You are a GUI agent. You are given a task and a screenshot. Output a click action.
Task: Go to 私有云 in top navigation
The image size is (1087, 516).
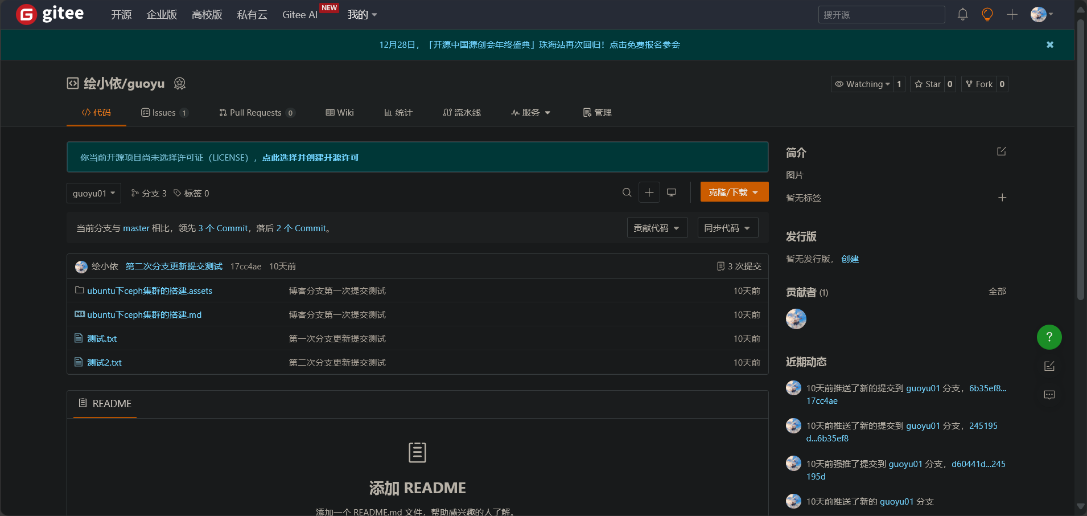point(252,15)
